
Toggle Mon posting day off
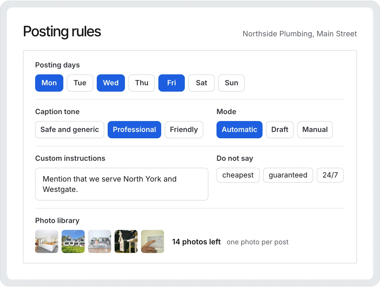point(49,83)
